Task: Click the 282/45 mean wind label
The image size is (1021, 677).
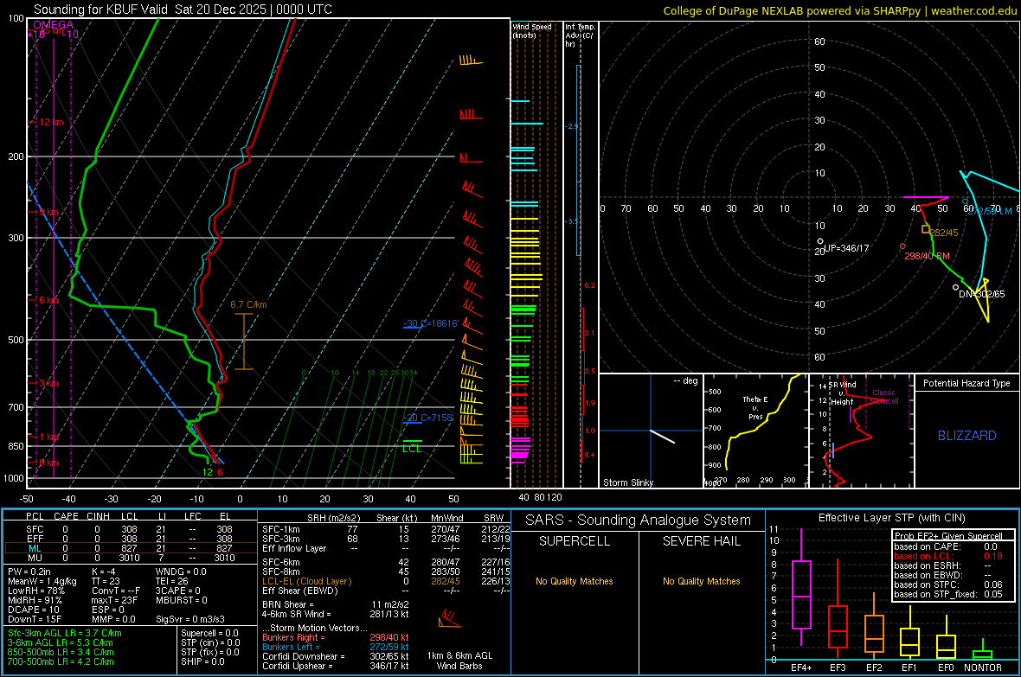Action: coord(944,233)
